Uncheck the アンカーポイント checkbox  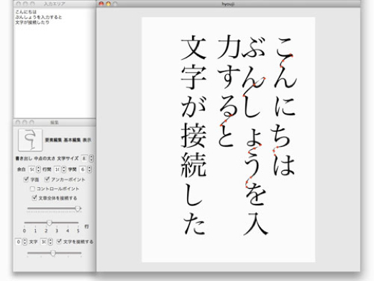[47, 179]
